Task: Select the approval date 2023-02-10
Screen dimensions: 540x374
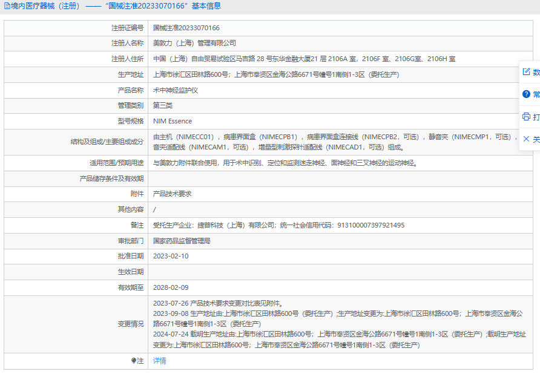Action: (x=171, y=256)
